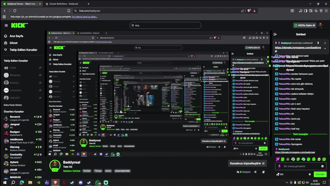This screenshot has height=186, width=330.
Task: Open recommended channel Ayberk
Action: (23, 164)
